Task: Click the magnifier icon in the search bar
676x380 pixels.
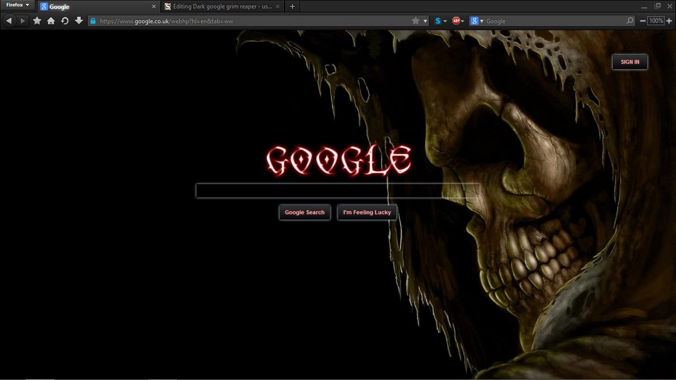Action: 629,21
